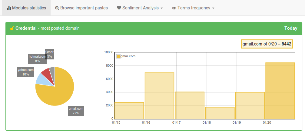This screenshot has height=134, width=305.
Task: Open the Browse important pastes tab
Action: [81, 8]
